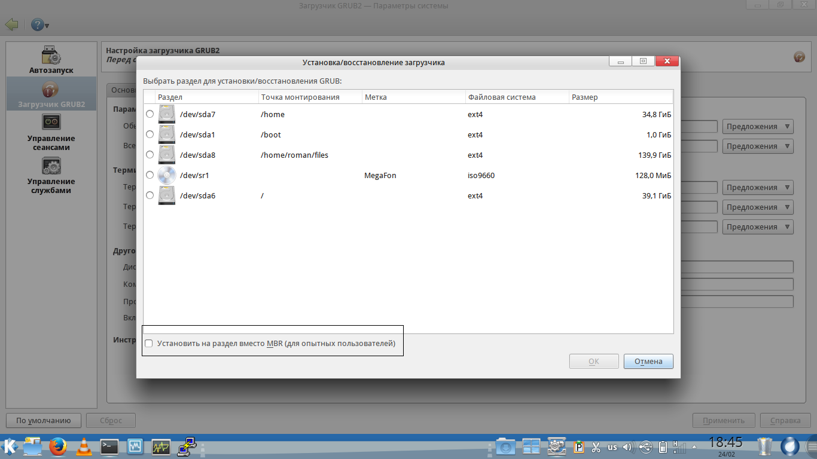Open the KDE application launcher menu
The height and width of the screenshot is (459, 817).
10,446
